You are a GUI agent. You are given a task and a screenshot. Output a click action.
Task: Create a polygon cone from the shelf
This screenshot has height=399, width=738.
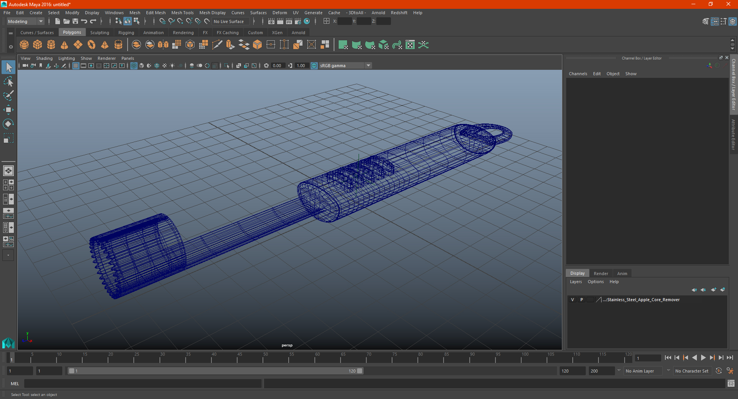coord(65,45)
